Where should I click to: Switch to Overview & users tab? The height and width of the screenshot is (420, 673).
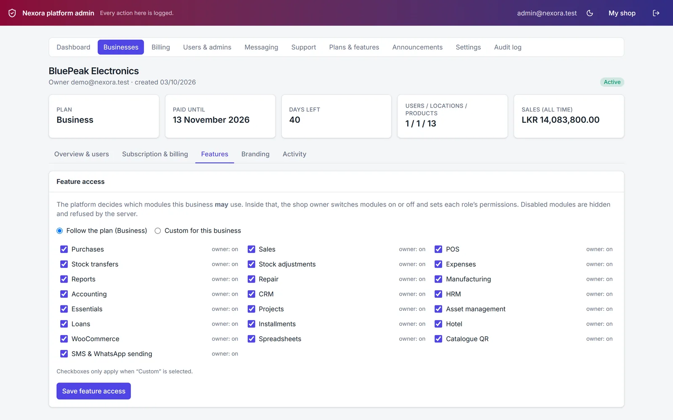point(82,154)
